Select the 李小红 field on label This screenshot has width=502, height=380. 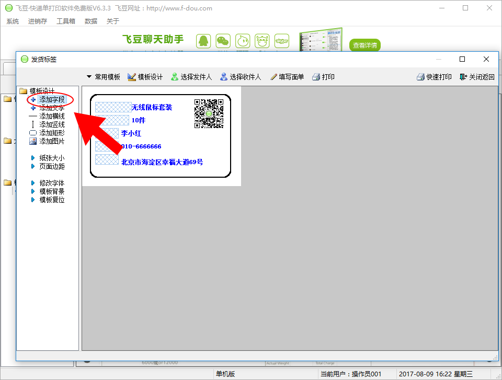131,133
